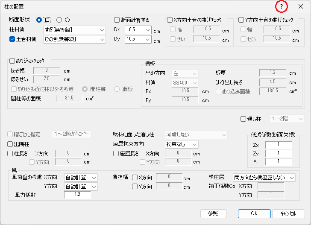Viewport: 311px width, 225px height.
Task: Expand the 土台材質 ひのき dropdown
Action: click(x=74, y=39)
